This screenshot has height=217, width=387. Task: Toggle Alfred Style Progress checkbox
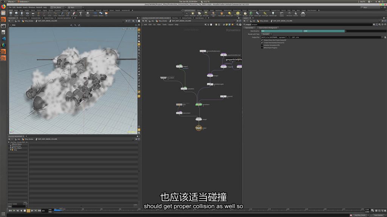pyautogui.click(x=262, y=48)
